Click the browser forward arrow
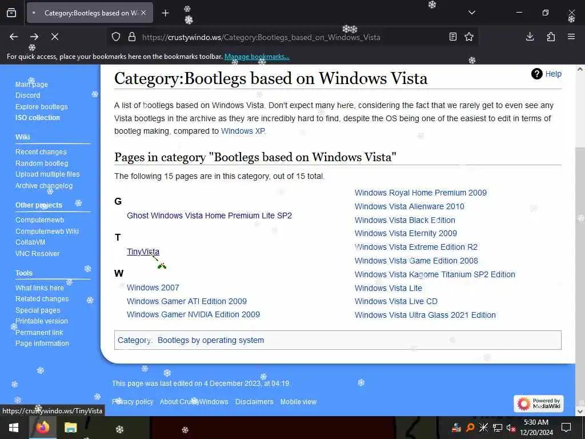The width and height of the screenshot is (585, 439). click(x=34, y=37)
